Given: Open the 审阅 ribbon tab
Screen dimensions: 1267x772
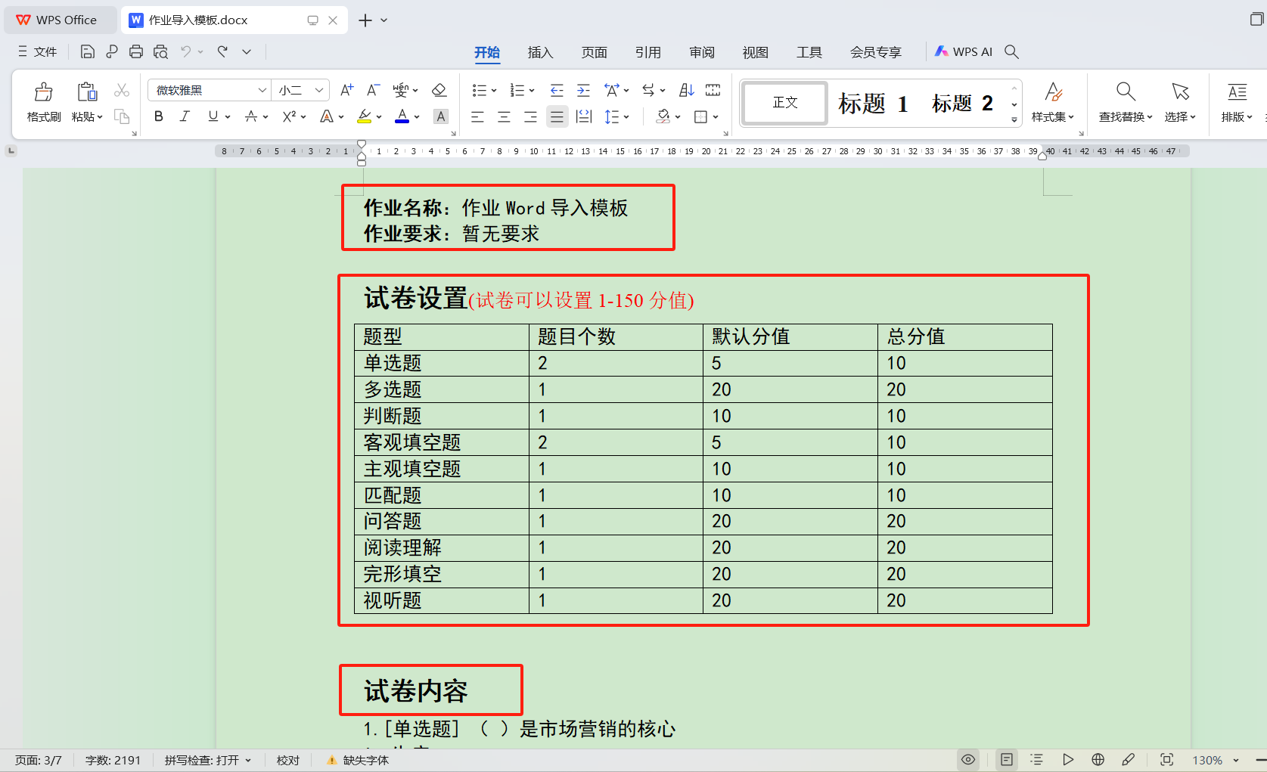Looking at the screenshot, I should [x=701, y=52].
